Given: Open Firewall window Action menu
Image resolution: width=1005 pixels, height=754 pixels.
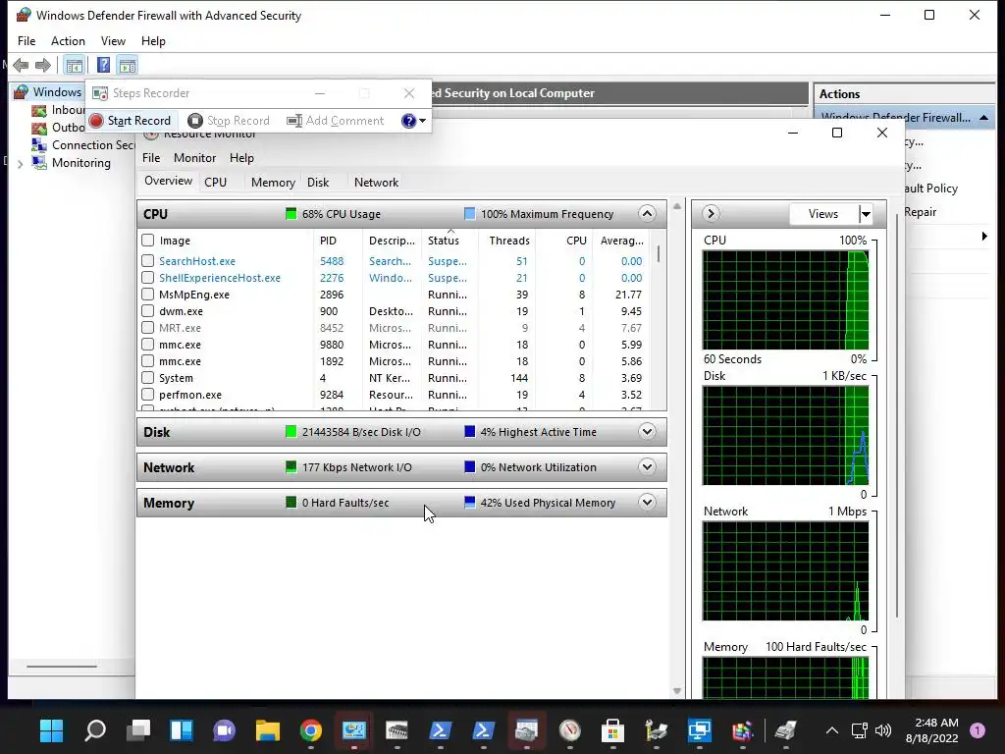Looking at the screenshot, I should [68, 41].
